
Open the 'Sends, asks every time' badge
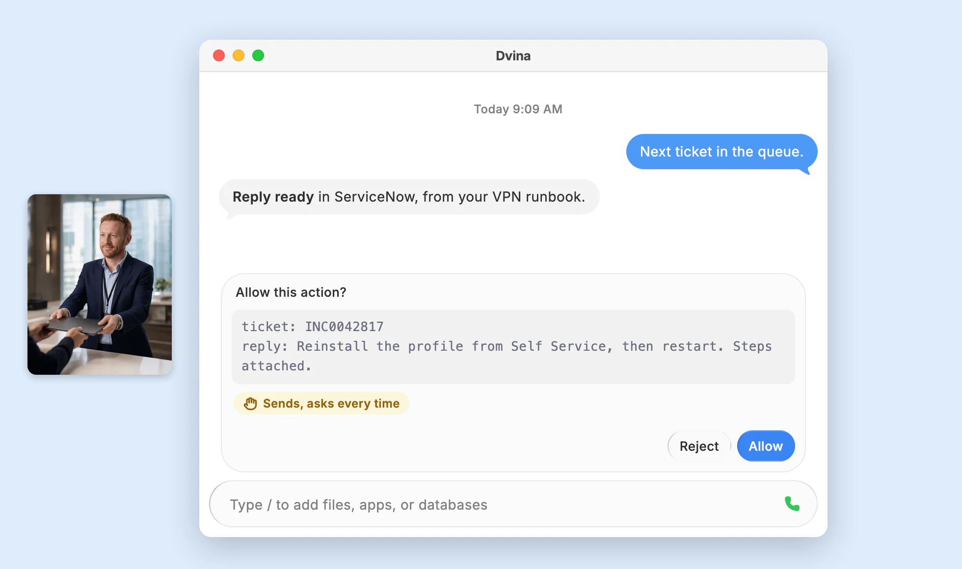click(x=321, y=403)
